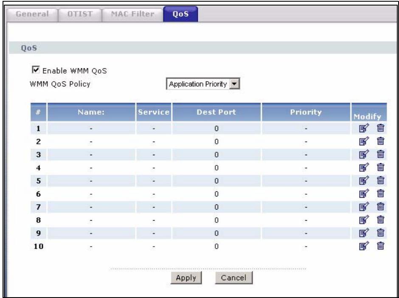Edit the QoS entry in row 2
The image size is (399, 298).
(364, 141)
